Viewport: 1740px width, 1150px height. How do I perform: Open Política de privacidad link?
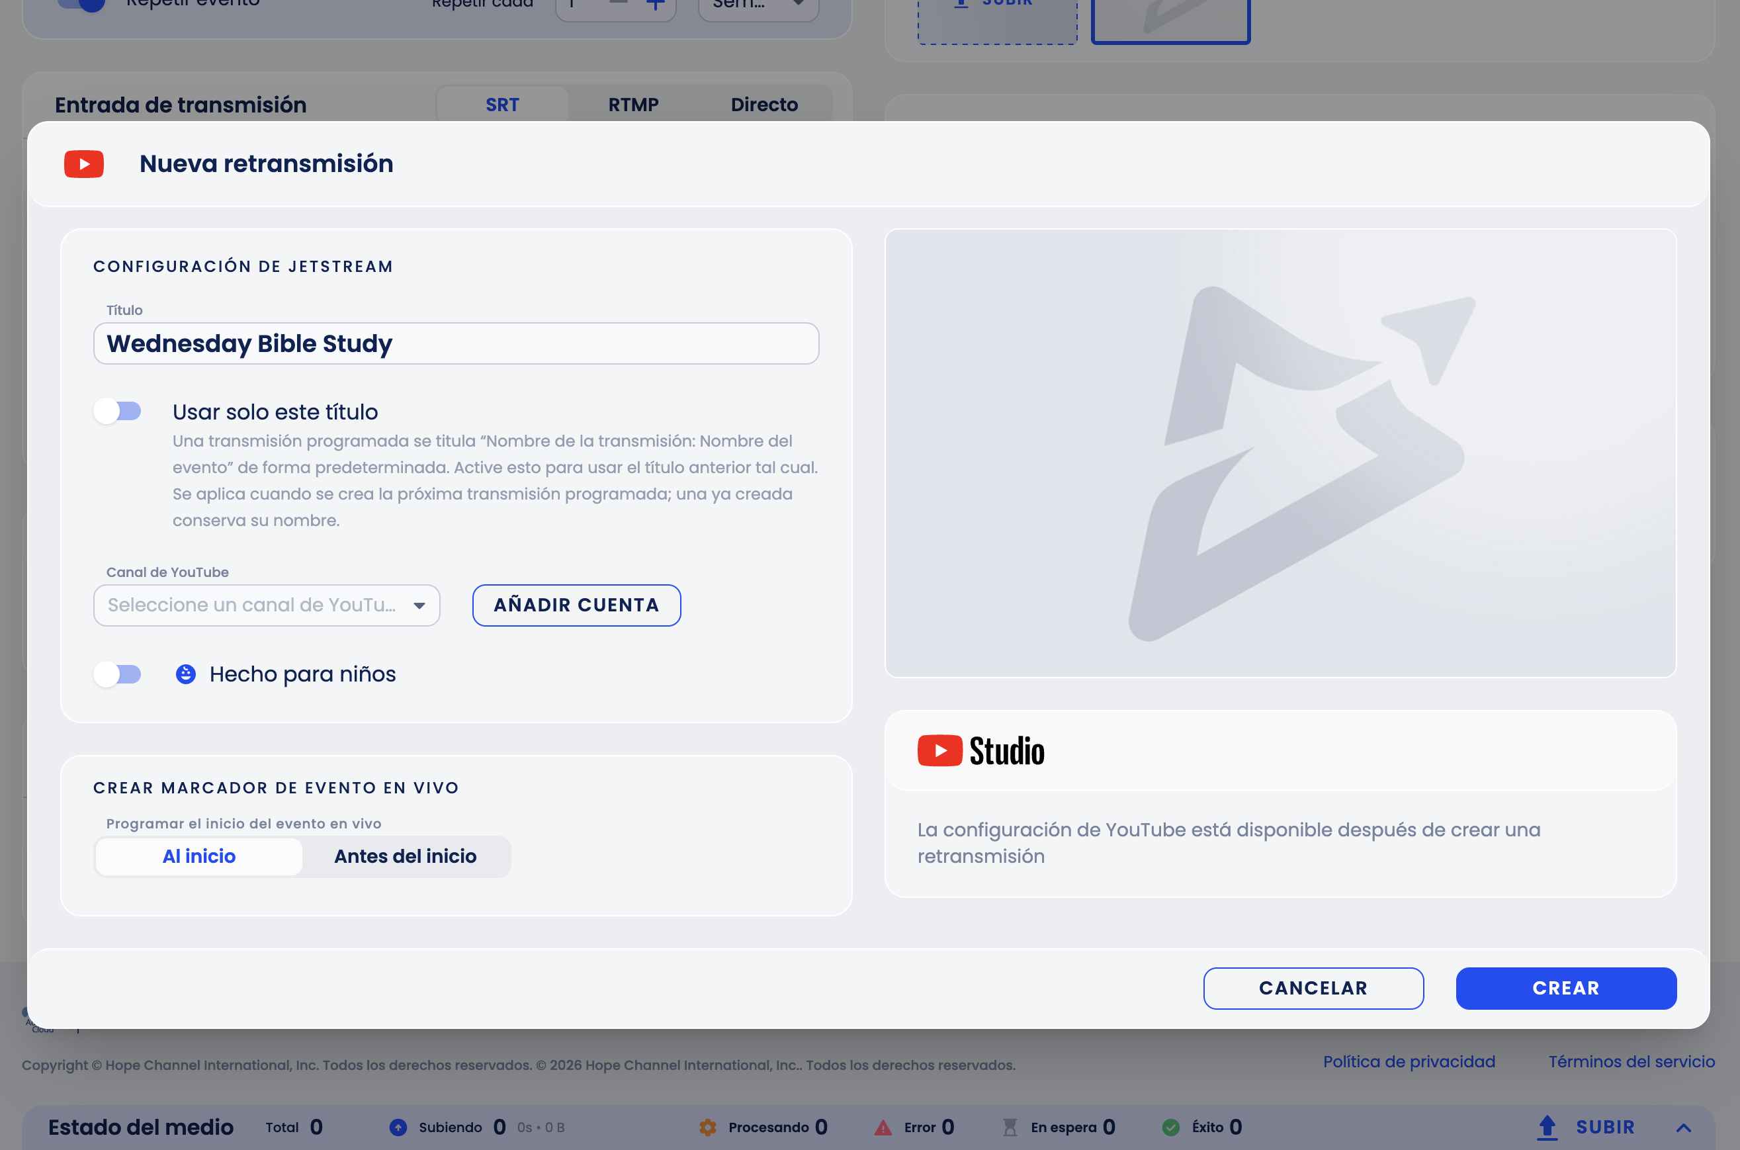1409,1061
